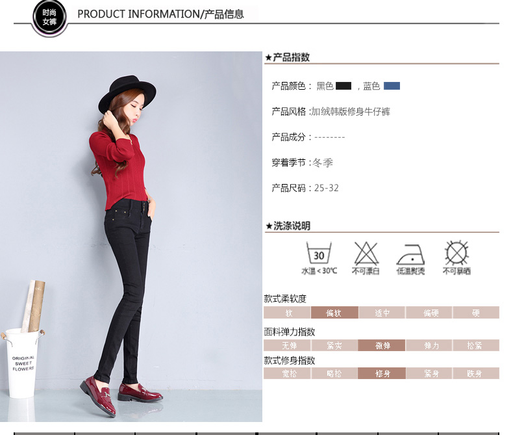Select the black color swatch

pos(344,86)
